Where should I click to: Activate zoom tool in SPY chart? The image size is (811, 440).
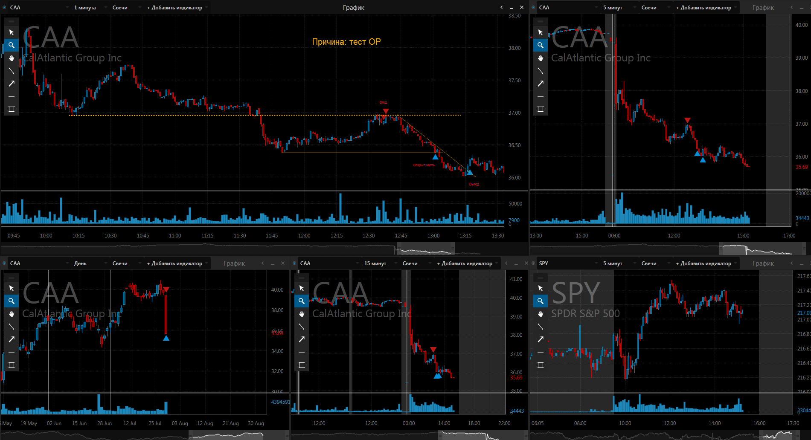click(541, 301)
